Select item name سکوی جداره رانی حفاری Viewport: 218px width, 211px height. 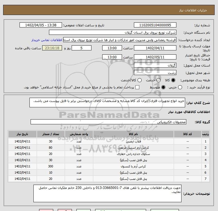133,154
